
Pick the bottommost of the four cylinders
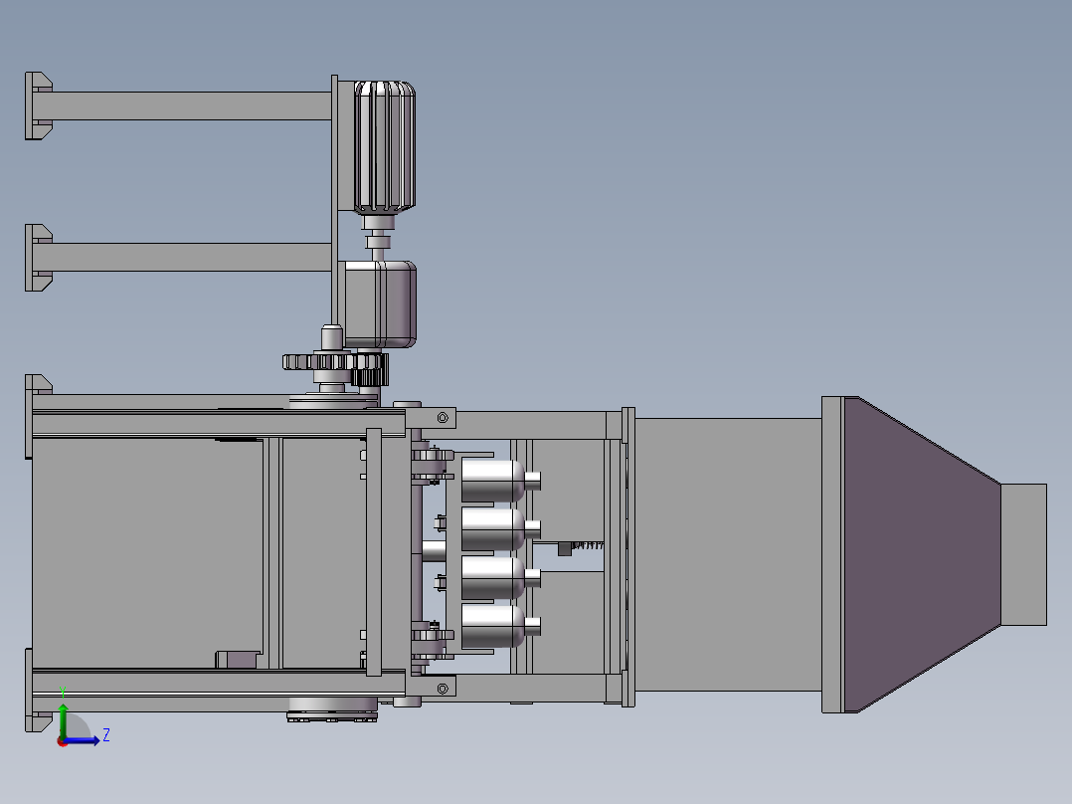click(x=501, y=626)
